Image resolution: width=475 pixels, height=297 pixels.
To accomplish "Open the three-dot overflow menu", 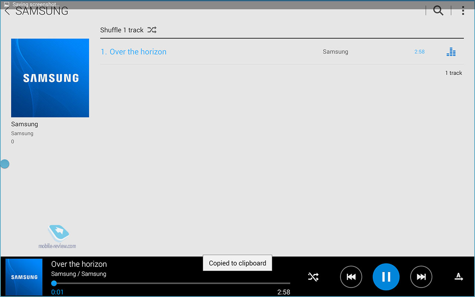I will (x=463, y=11).
